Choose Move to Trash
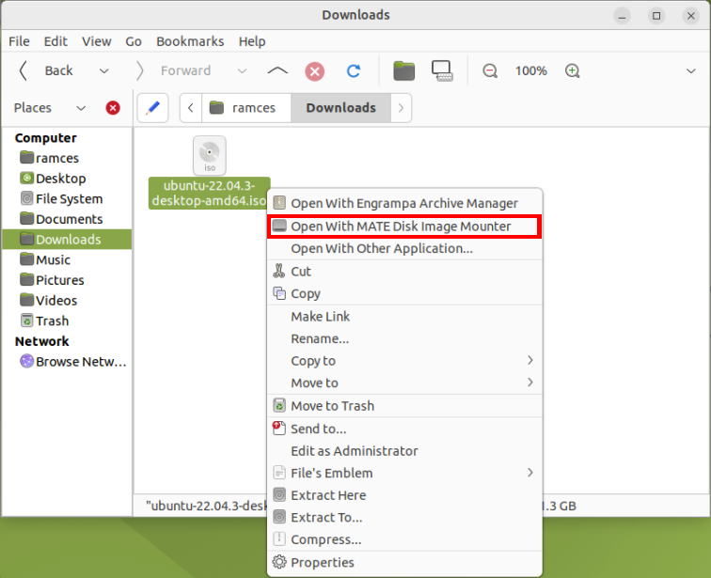This screenshot has width=711, height=578. point(404,406)
